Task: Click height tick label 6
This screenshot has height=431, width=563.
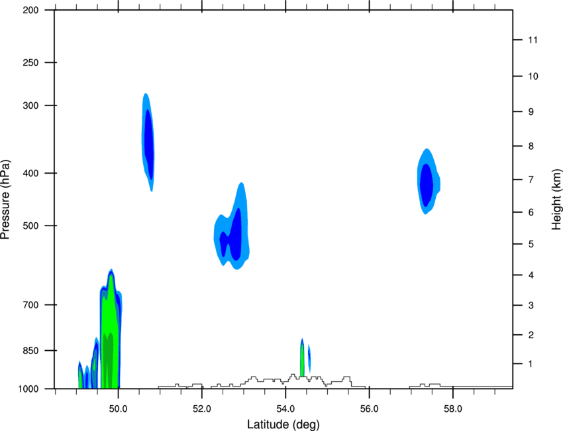Action: click(x=531, y=212)
